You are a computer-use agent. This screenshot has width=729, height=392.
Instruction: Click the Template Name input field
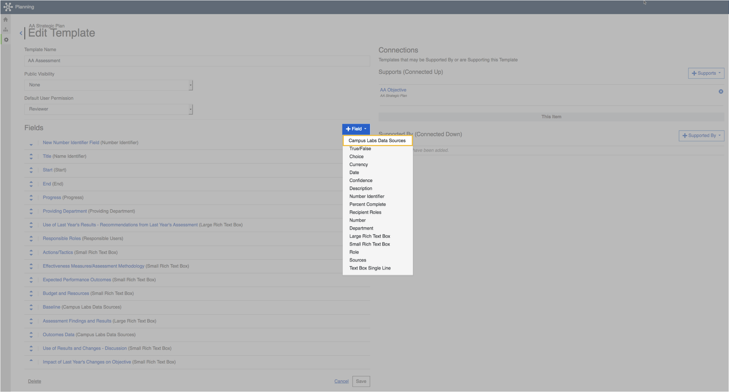coord(197,61)
